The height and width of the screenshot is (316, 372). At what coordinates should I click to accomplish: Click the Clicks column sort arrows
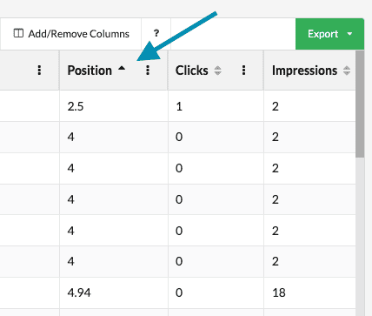(217, 71)
